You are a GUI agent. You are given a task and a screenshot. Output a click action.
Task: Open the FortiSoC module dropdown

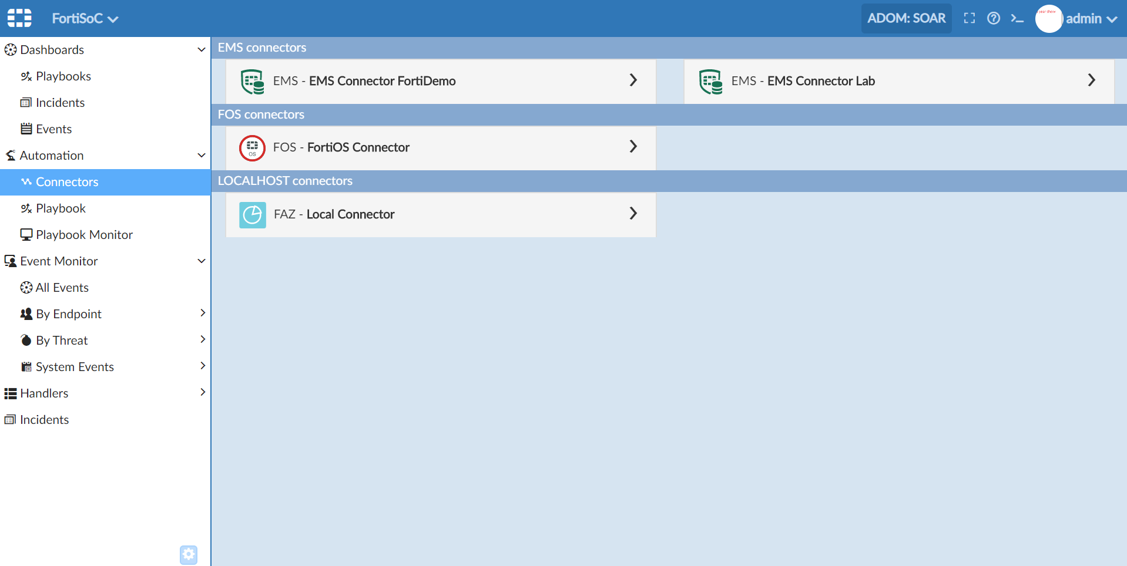coord(85,19)
